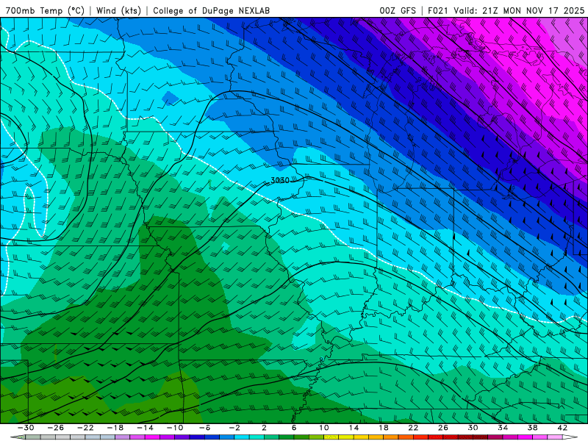Image resolution: width=588 pixels, height=441 pixels.
Task: Click the '-26' colorbar tick label
Action: (x=56, y=428)
